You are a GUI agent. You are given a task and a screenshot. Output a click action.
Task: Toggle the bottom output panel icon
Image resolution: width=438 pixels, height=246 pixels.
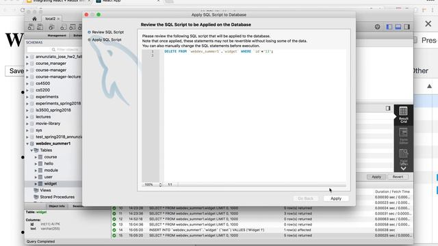click(398, 27)
